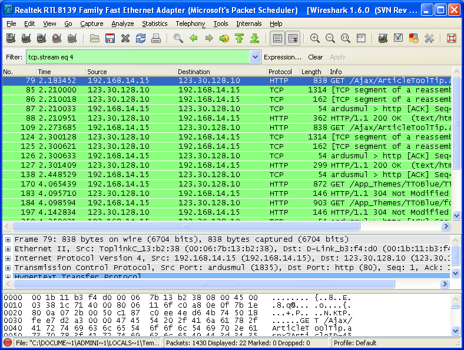Sort by the Source column header

(131, 72)
